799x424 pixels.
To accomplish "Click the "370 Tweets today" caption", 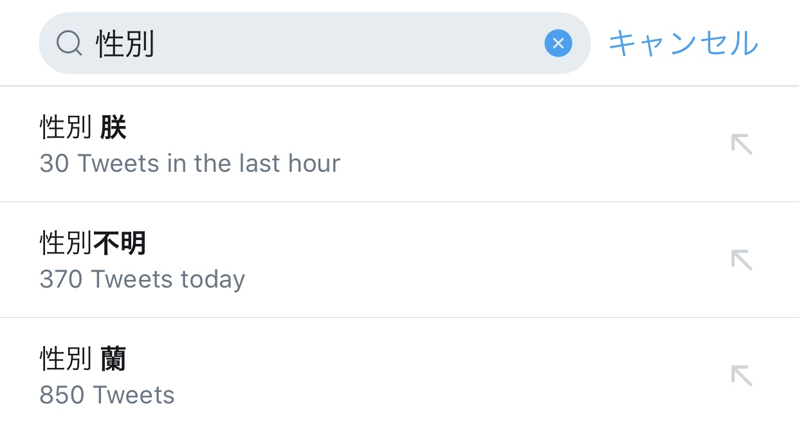I will click(x=142, y=279).
